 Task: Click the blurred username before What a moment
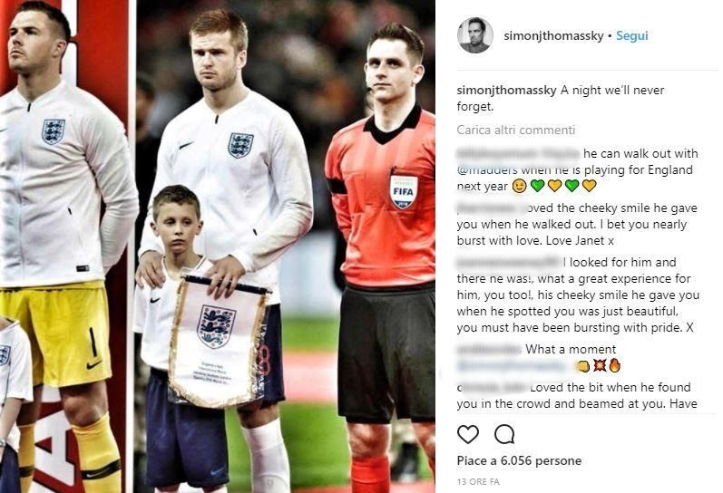[x=490, y=350]
